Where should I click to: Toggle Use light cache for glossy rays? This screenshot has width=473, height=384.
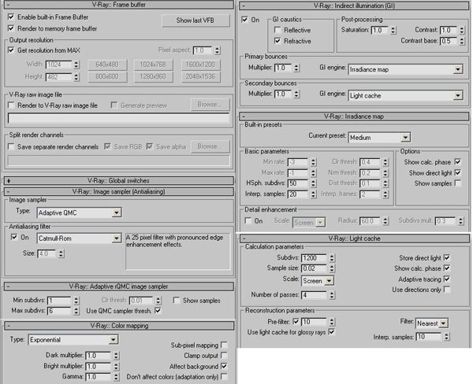(331, 332)
